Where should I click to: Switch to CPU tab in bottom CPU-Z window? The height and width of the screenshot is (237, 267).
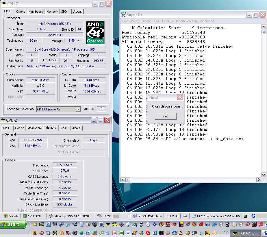click(6, 128)
